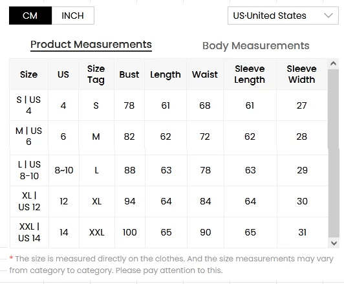Click the Size column header
The width and height of the screenshot is (344, 284).
point(28,74)
